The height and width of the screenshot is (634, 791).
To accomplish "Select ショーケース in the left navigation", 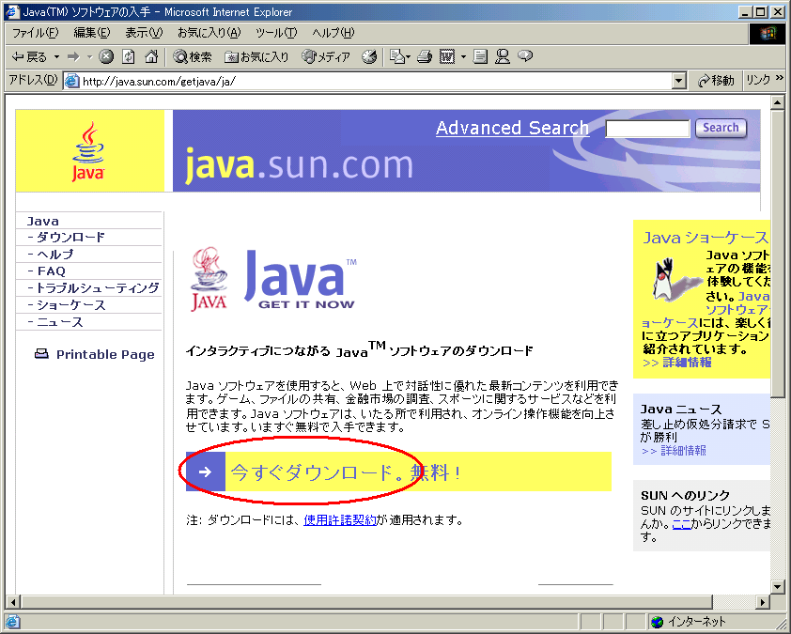I will pyautogui.click(x=71, y=305).
